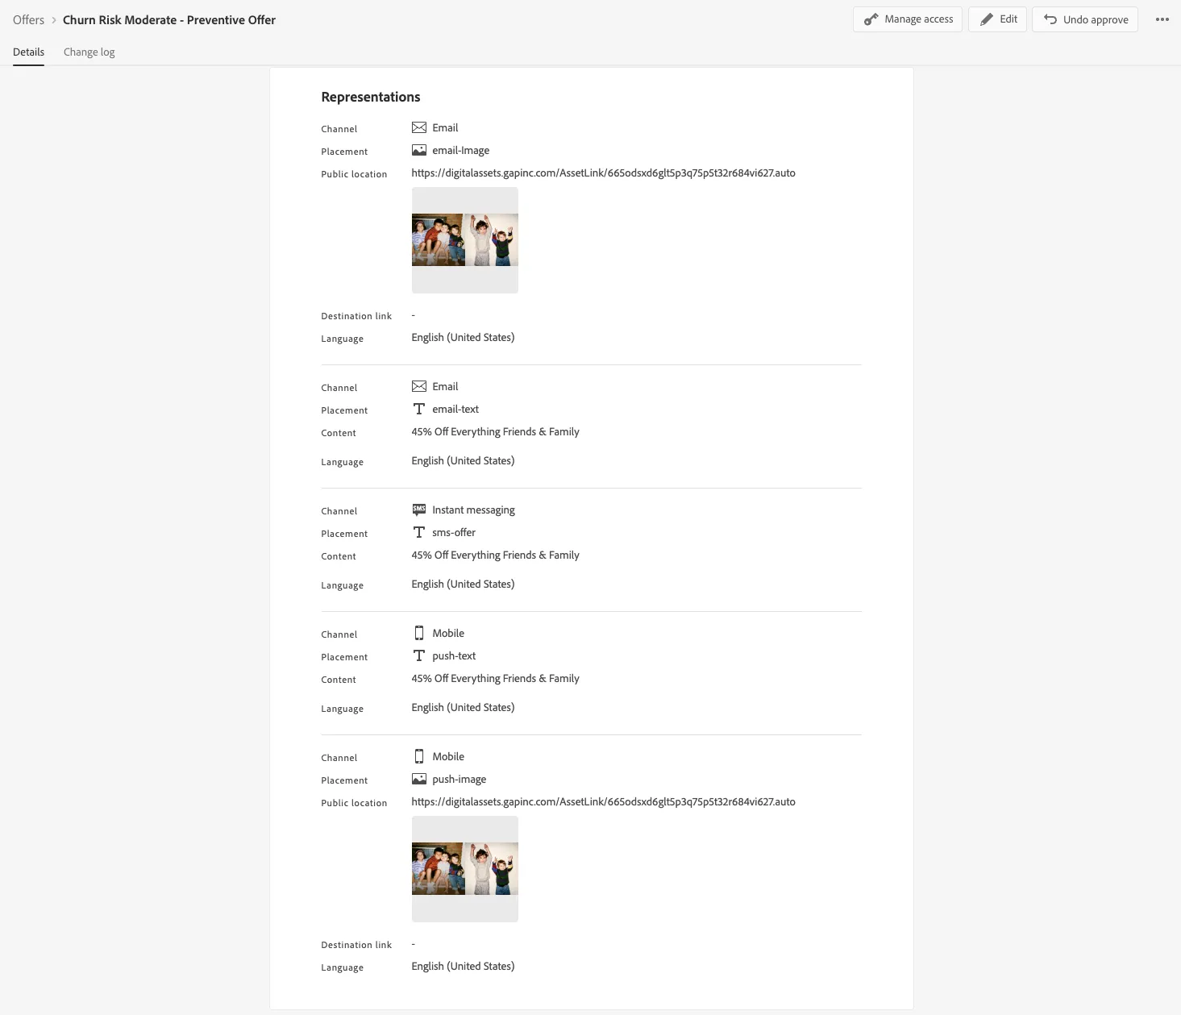1181x1015 pixels.
Task: Click the email-text content '45% Off Everything'
Action: pyautogui.click(x=495, y=432)
